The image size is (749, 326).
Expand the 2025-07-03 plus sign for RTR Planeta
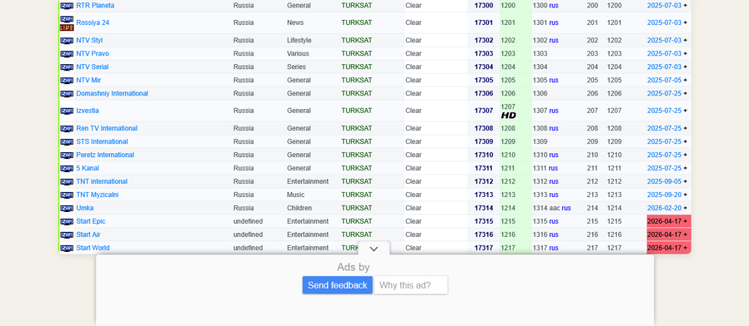pyautogui.click(x=685, y=6)
